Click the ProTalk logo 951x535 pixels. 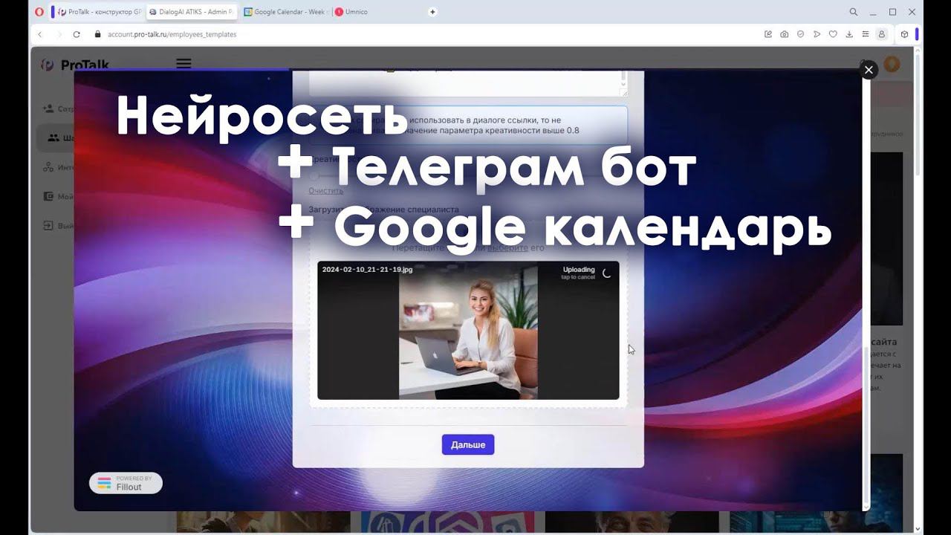pos(74,65)
